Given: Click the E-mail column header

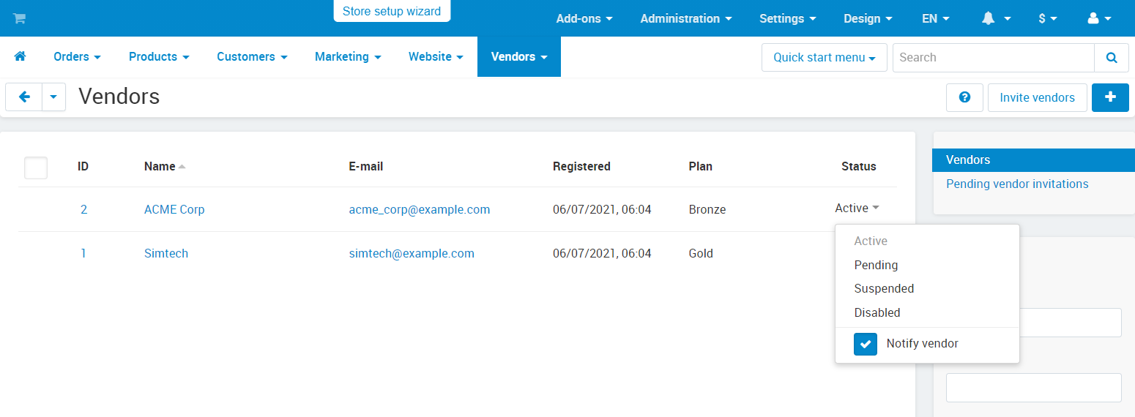Looking at the screenshot, I should click(366, 166).
